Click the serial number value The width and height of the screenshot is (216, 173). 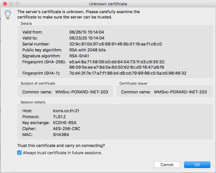(115, 44)
